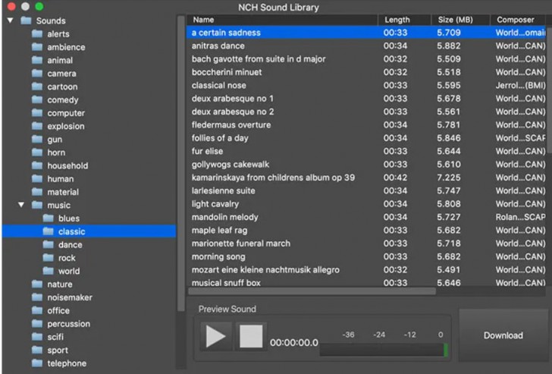Click the sport folder icon
Viewport: 552px width, 374px height.
point(37,350)
